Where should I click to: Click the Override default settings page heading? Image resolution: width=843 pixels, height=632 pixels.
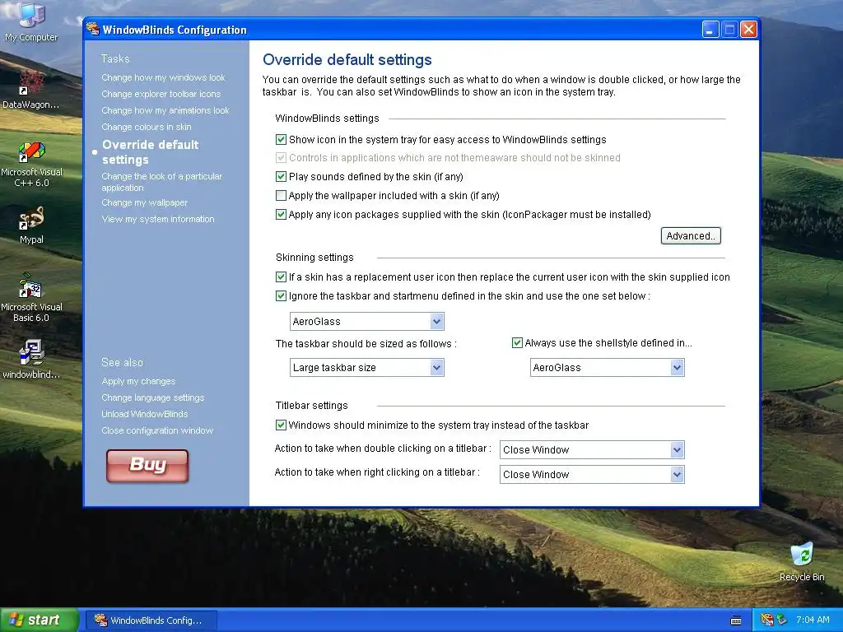click(x=347, y=59)
